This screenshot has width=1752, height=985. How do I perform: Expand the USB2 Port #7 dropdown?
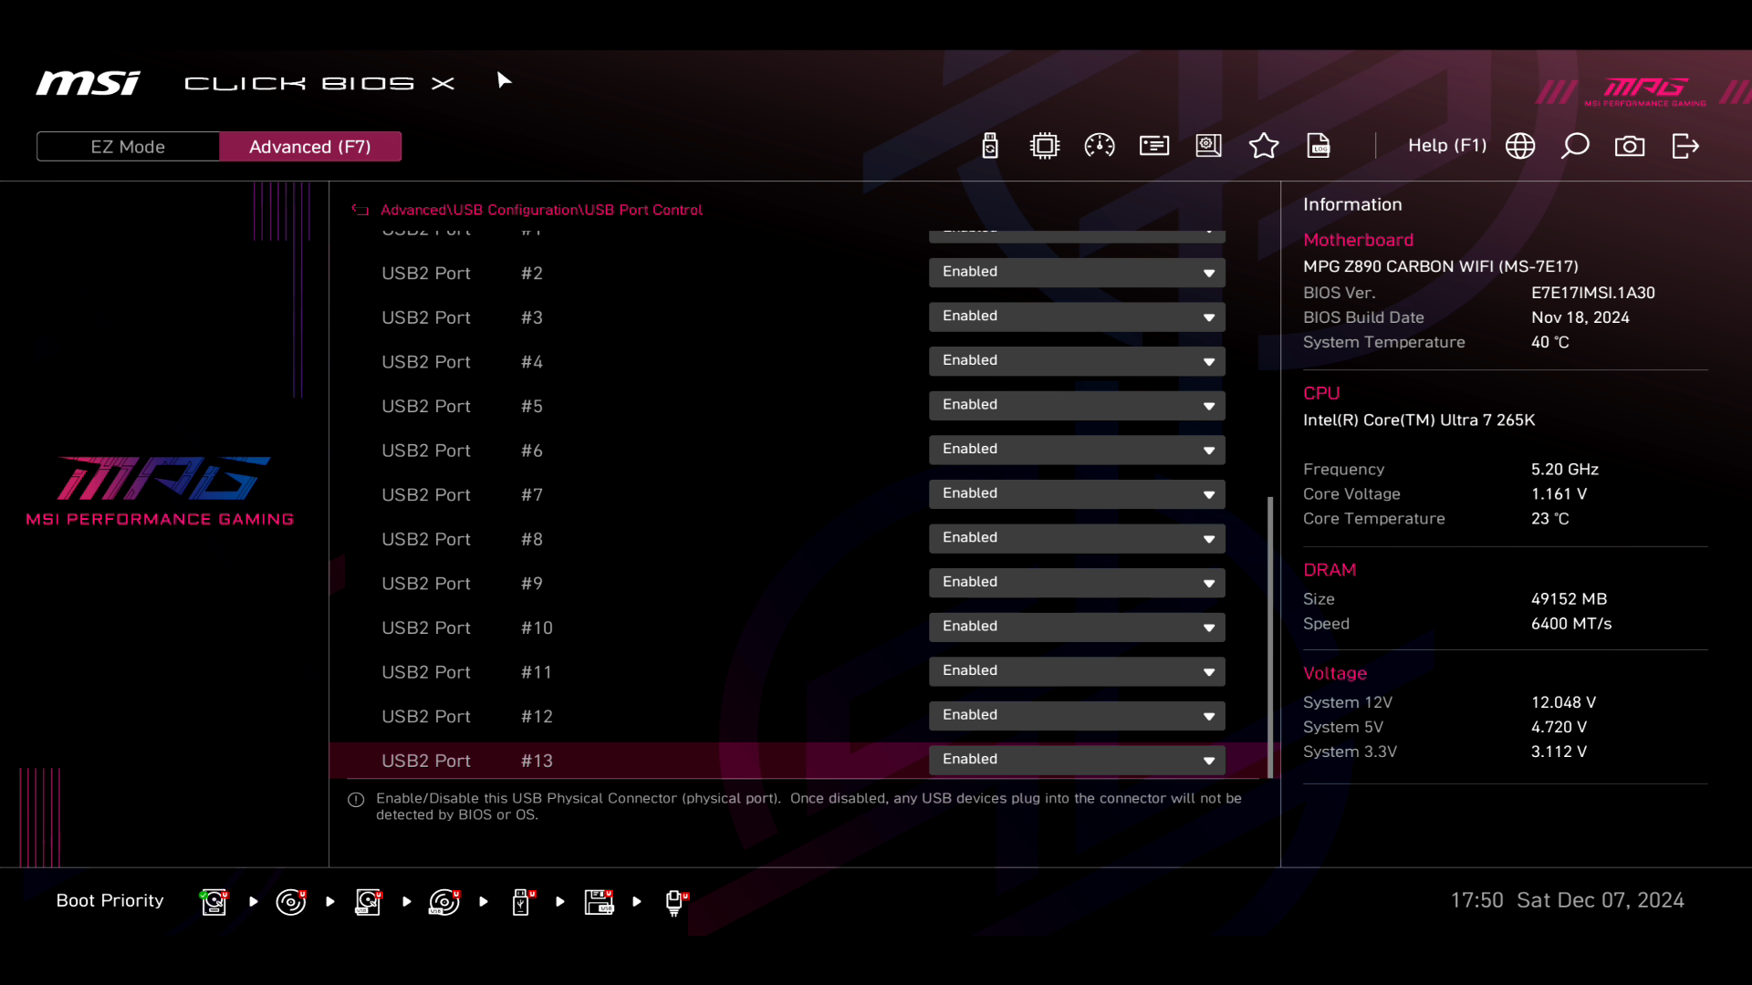click(1077, 494)
